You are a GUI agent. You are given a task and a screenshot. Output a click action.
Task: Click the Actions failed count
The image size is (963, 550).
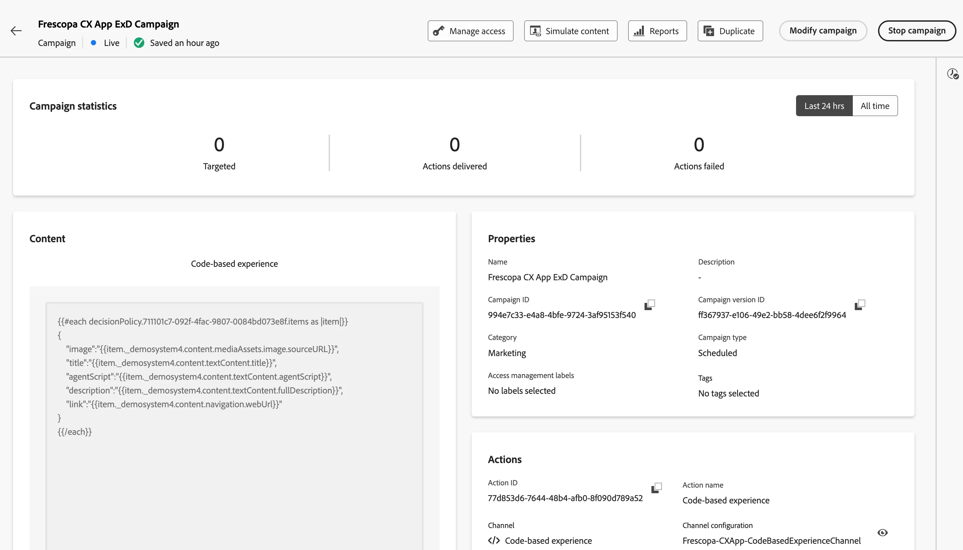click(x=699, y=145)
